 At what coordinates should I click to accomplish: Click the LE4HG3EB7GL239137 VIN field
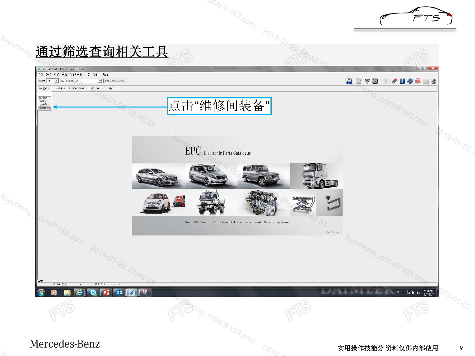[x=116, y=81]
